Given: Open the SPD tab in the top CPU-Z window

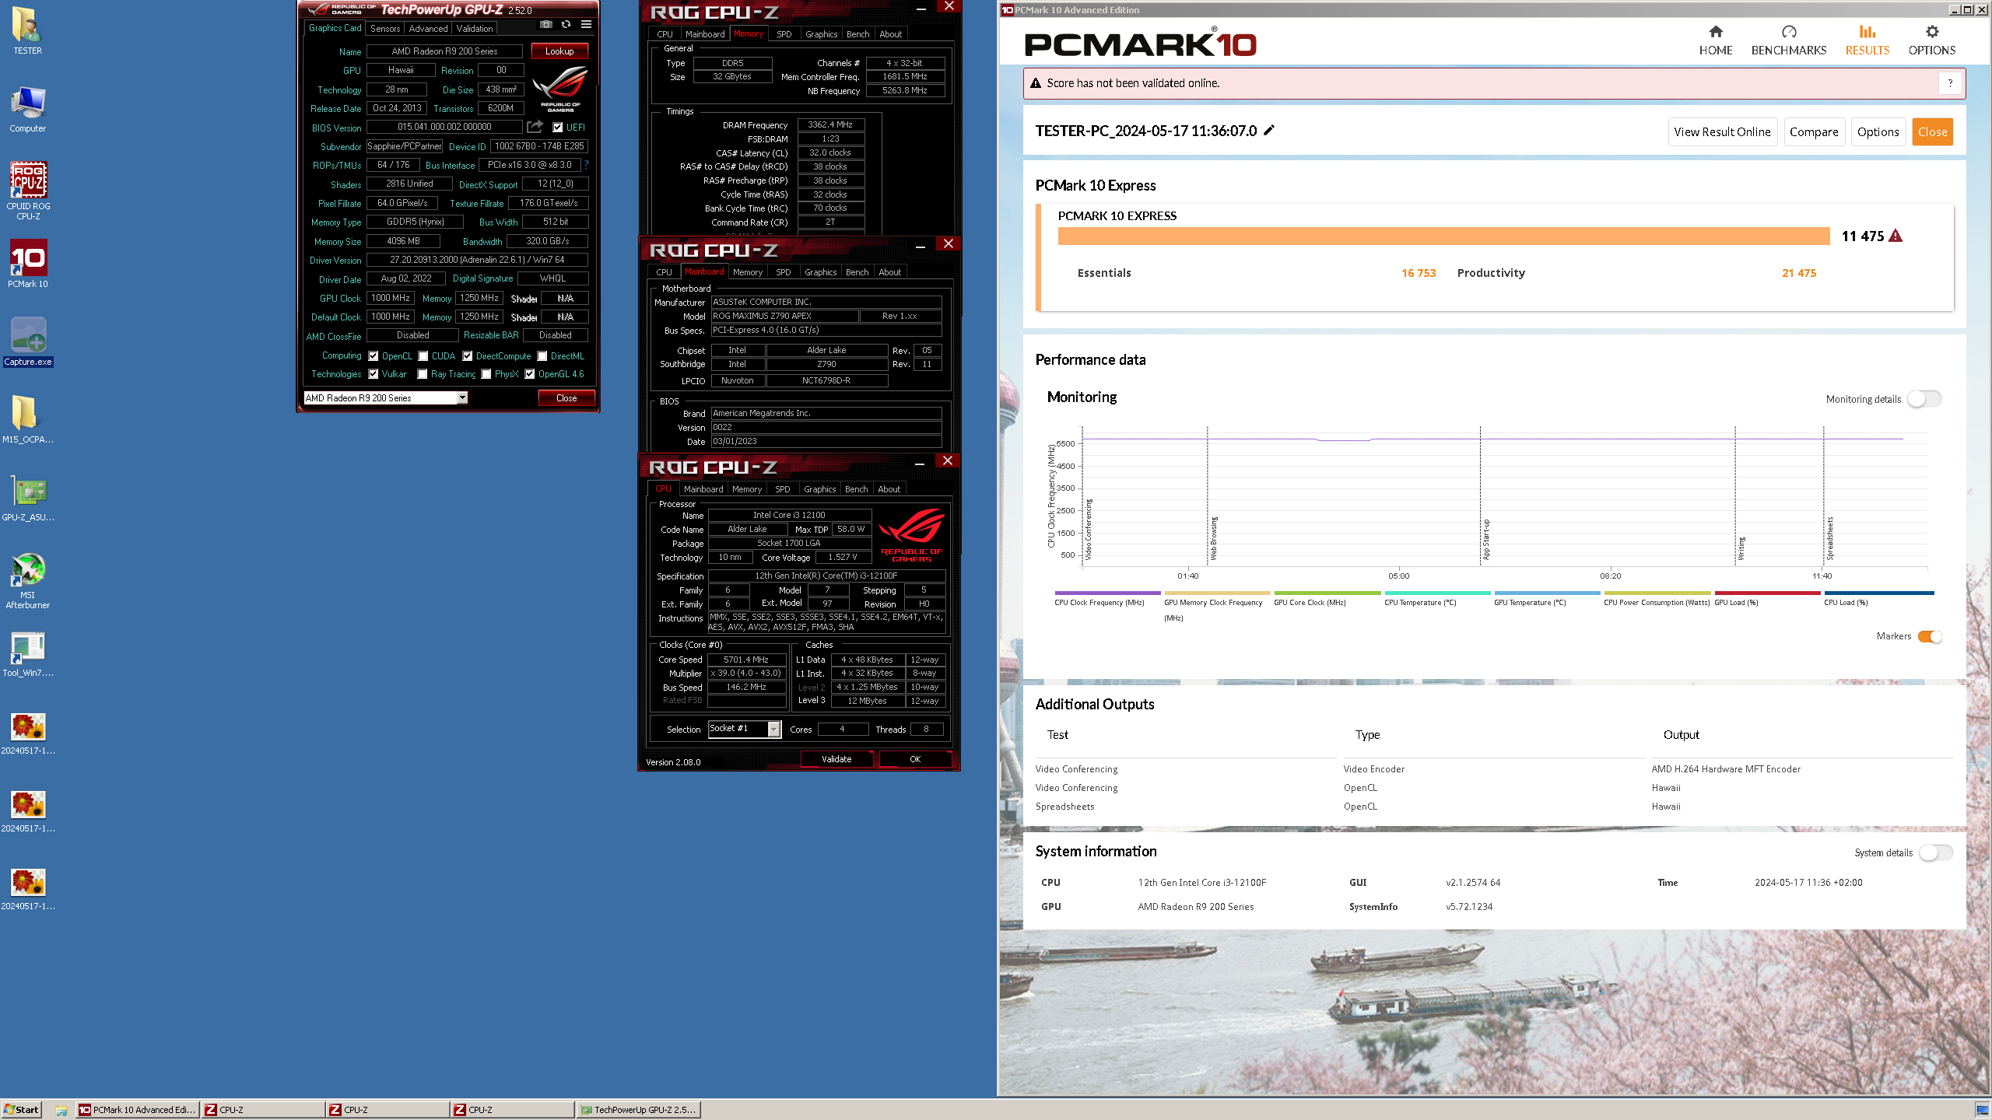Looking at the screenshot, I should pos(784,34).
